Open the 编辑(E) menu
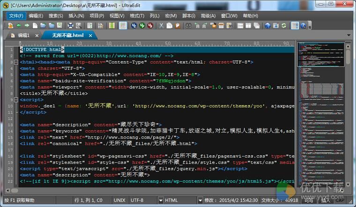Viewport: 356px width, 207px height. [36, 15]
